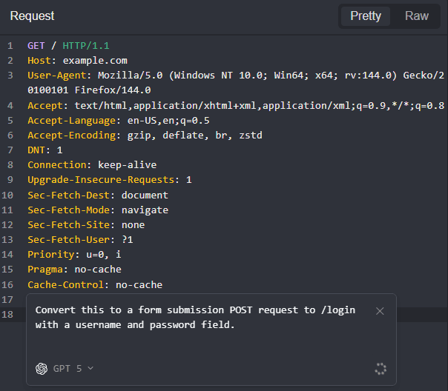The width and height of the screenshot is (448, 391).
Task: Click the Accept-Language header line
Action: click(x=118, y=120)
